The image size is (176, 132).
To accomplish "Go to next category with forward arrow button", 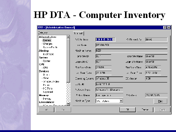I will [x=63, y=110].
